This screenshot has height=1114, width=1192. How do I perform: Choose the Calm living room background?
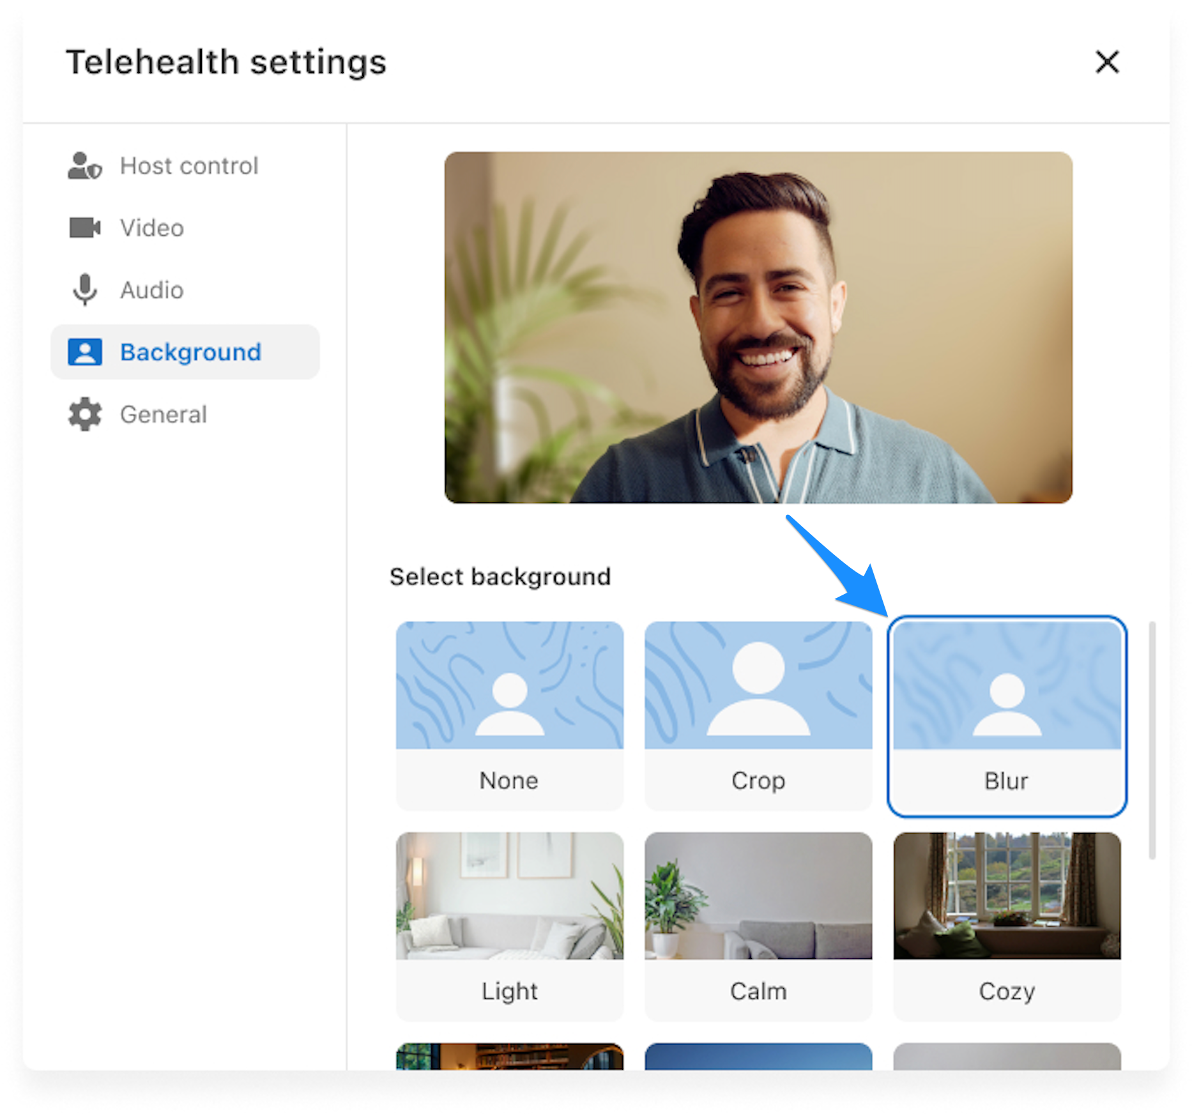(x=758, y=926)
